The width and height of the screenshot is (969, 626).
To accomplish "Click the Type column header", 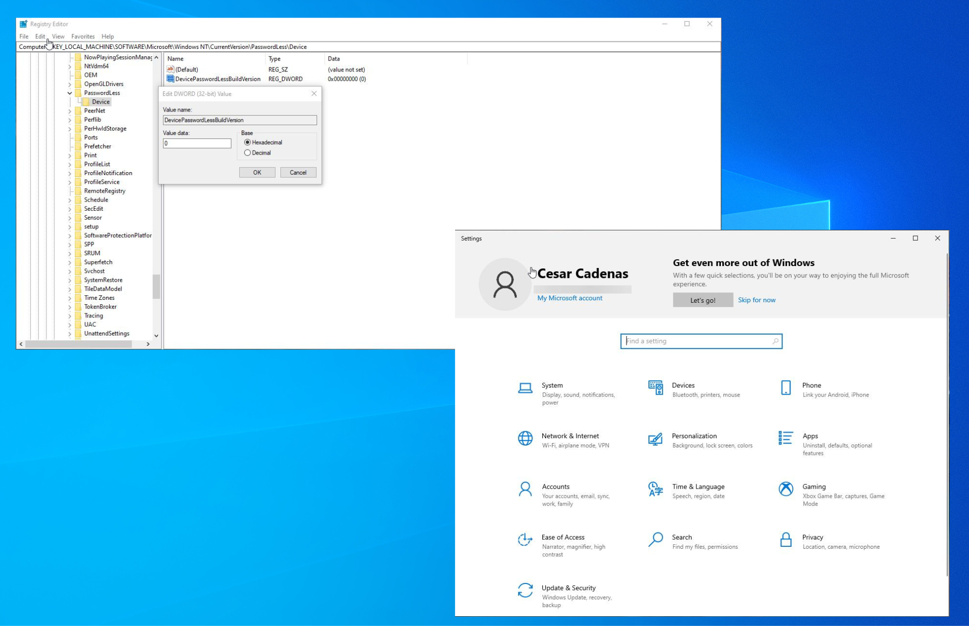I will [x=295, y=59].
